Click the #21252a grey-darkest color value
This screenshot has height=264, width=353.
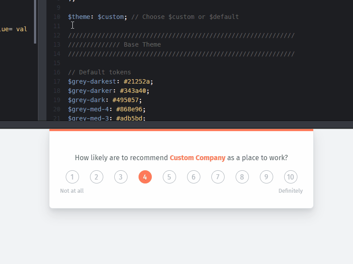click(x=138, y=81)
